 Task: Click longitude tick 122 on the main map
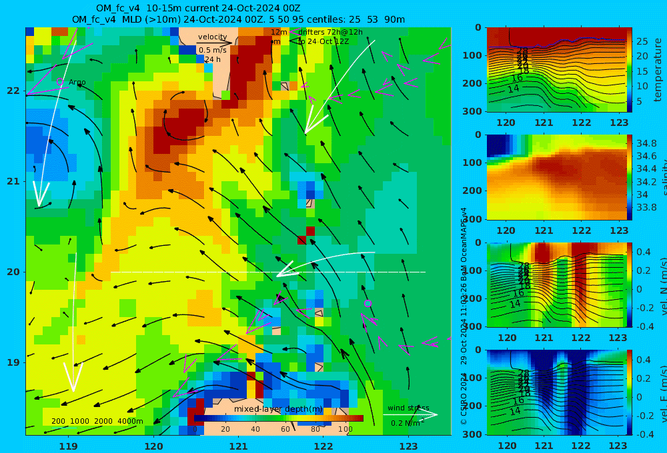[323, 446]
